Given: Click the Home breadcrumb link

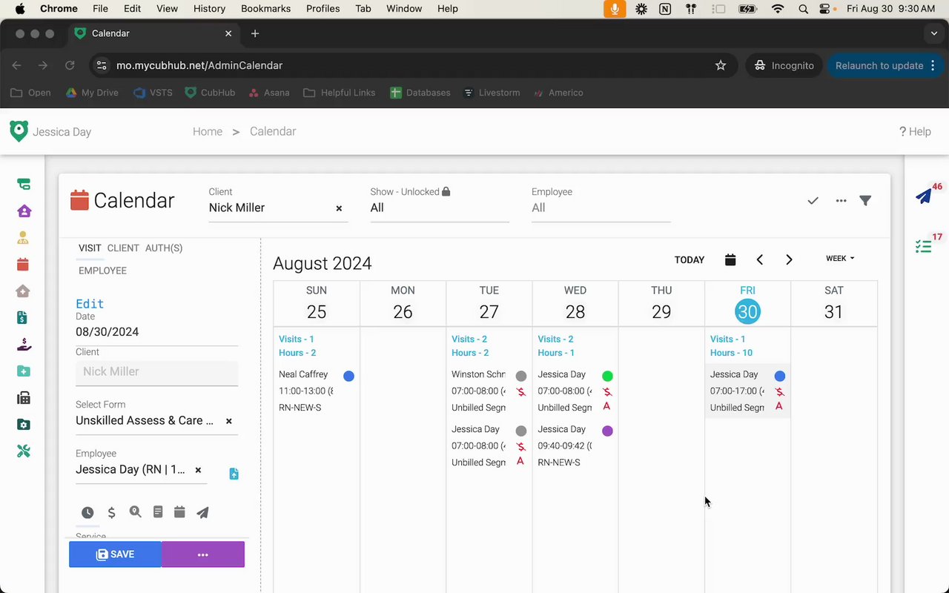Looking at the screenshot, I should tap(208, 131).
